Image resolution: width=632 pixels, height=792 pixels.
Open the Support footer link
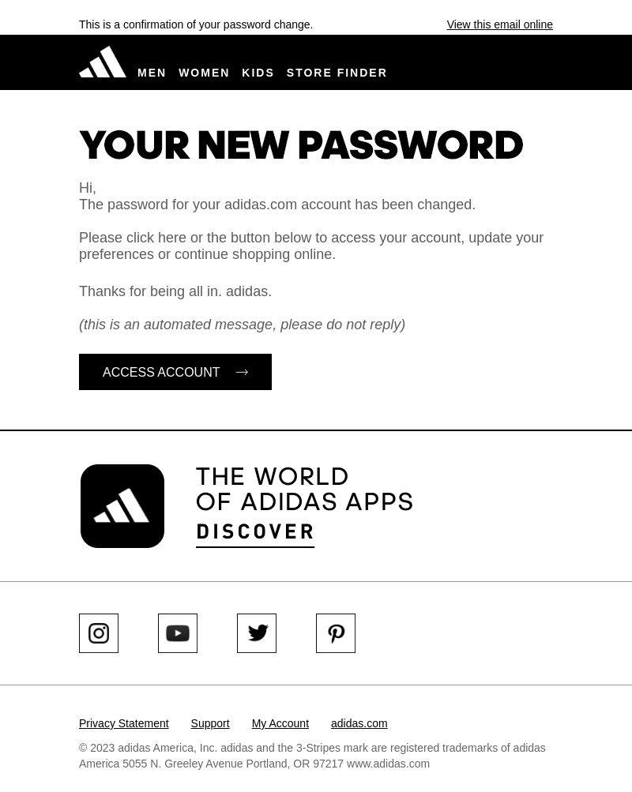pos(210,723)
